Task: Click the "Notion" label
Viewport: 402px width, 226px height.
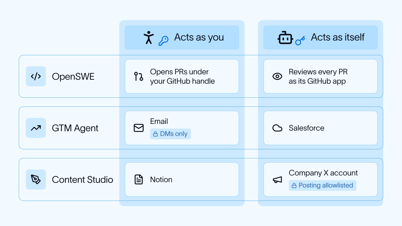Action: coord(161,179)
